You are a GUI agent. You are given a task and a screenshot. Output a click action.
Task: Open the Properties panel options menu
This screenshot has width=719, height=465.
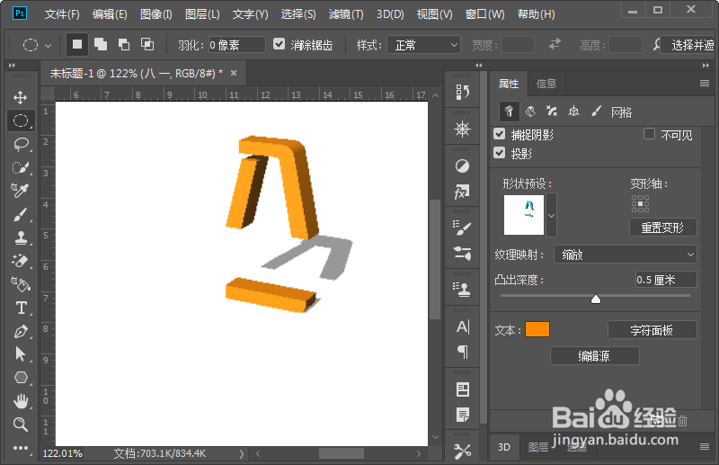coord(705,83)
